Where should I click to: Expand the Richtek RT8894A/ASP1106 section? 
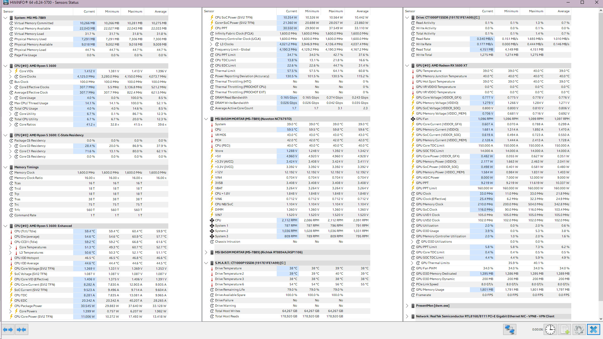pos(206,252)
